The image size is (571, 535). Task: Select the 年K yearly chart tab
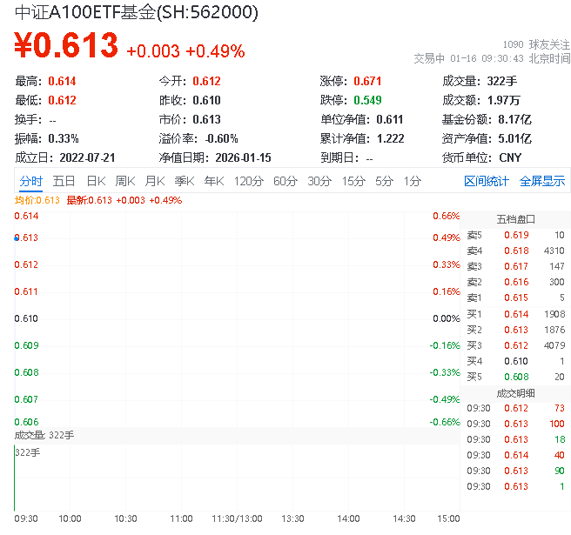[x=213, y=181]
